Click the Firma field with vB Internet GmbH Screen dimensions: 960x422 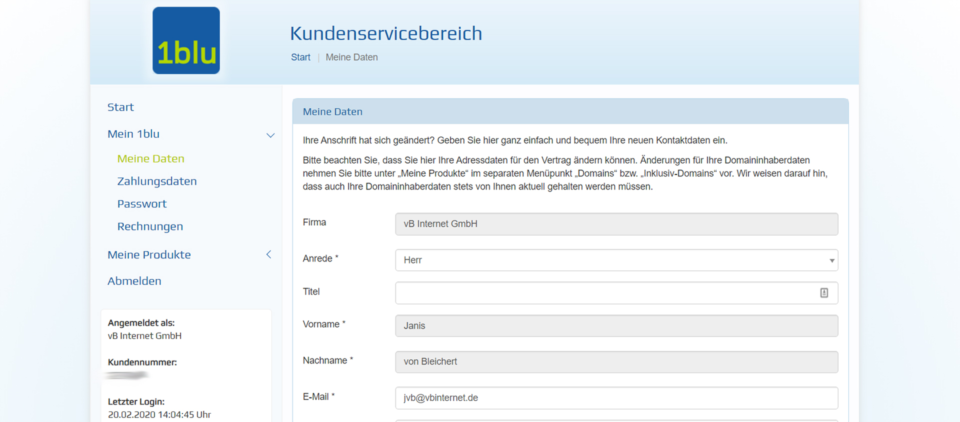[616, 224]
